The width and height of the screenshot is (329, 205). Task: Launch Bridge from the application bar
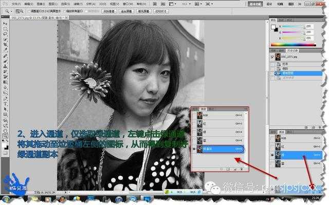pos(155,4)
